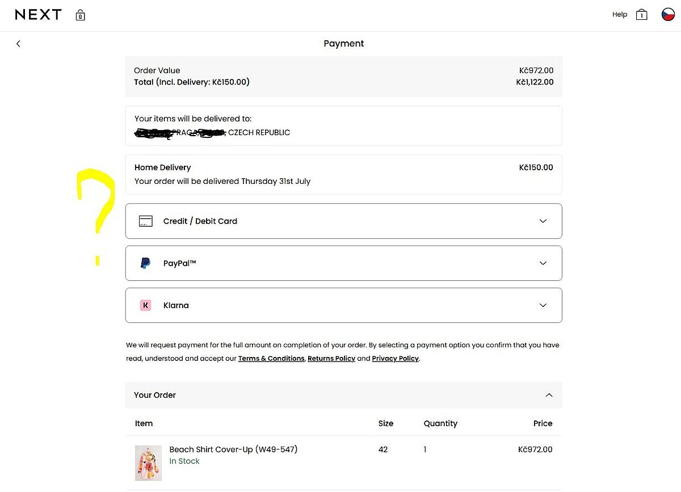Image resolution: width=681 pixels, height=492 pixels.
Task: Expand the Klarna payment chevron
Action: (543, 305)
